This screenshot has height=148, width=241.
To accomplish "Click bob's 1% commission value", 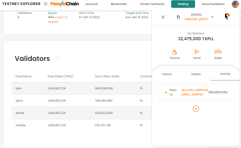I will tap(141, 88).
